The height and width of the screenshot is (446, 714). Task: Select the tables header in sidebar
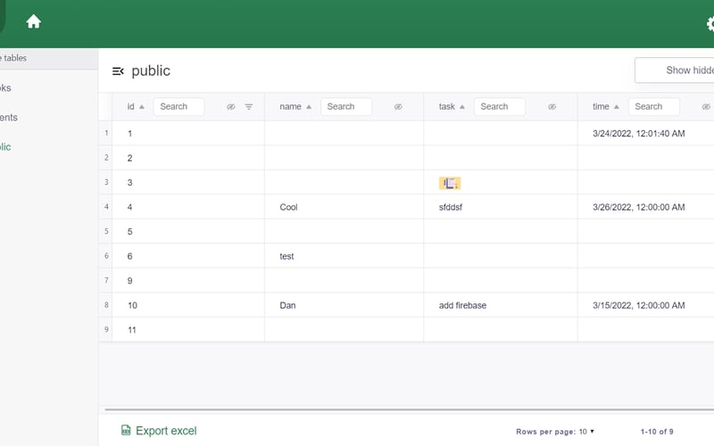click(49, 58)
